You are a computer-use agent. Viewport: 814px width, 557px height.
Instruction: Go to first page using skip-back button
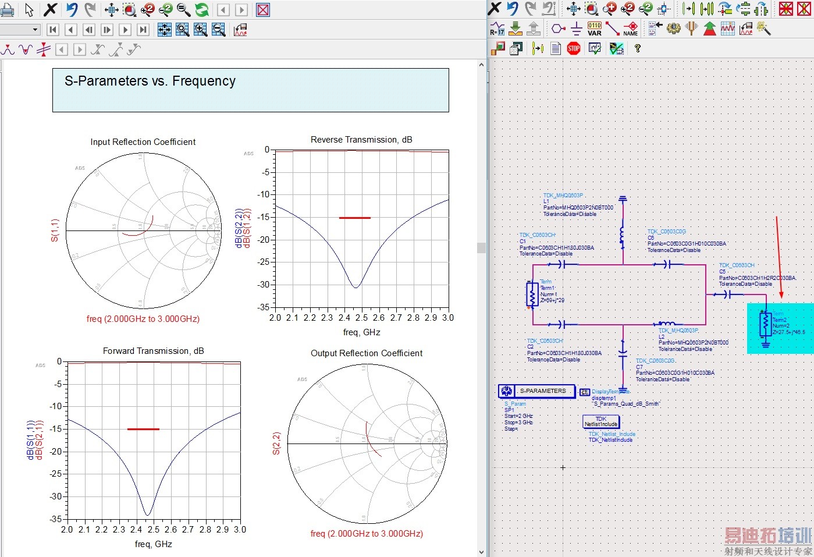(x=53, y=30)
